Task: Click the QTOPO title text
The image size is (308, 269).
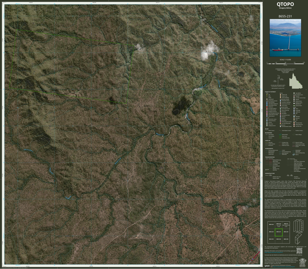Action: 285,4
